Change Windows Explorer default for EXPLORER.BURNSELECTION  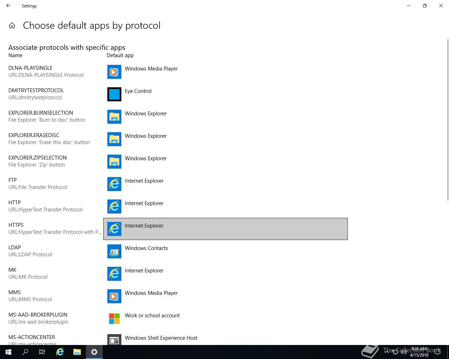[x=226, y=117]
